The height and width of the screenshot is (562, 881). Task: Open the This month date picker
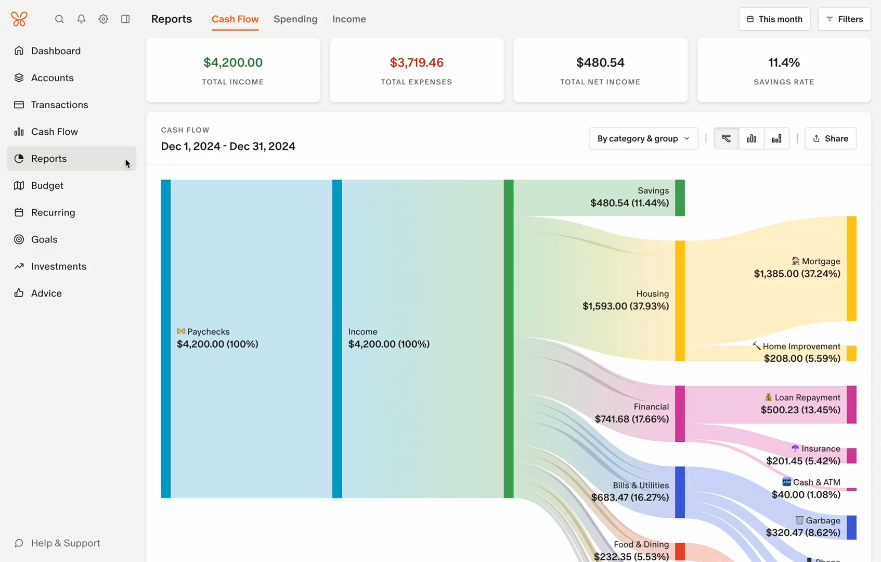pyautogui.click(x=774, y=19)
